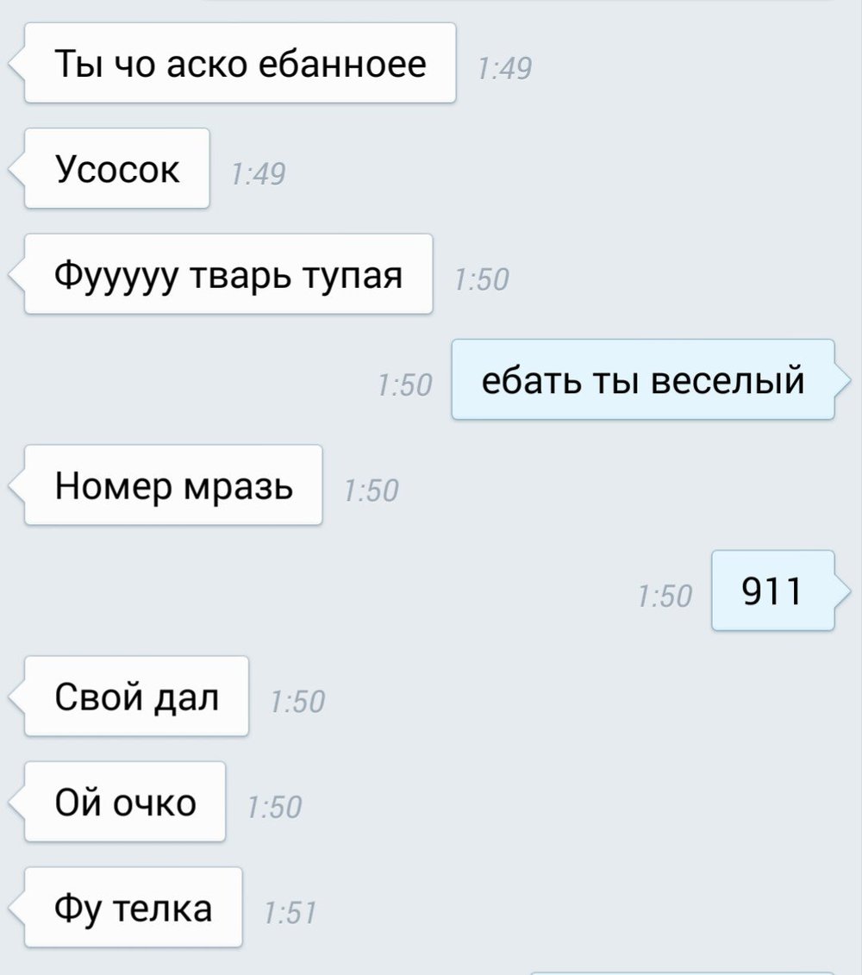862x975 pixels.
Task: Tap the "Фууууу тварь тупая" message
Action: click(228, 274)
